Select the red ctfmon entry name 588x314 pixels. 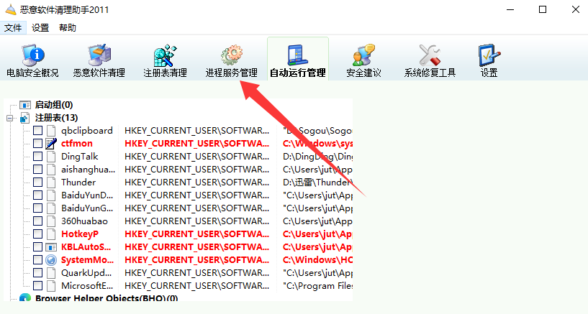(77, 143)
